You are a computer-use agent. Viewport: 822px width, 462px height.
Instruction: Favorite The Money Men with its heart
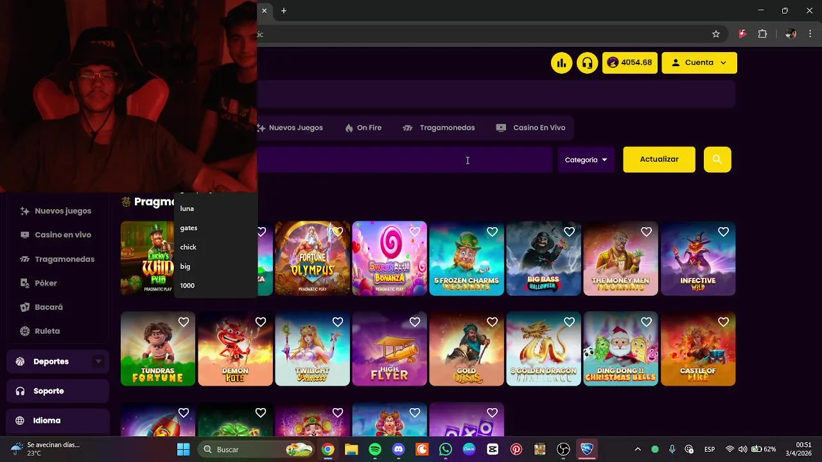[646, 232]
